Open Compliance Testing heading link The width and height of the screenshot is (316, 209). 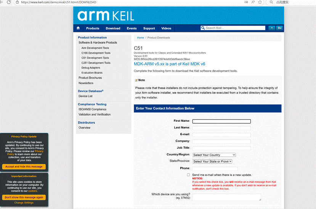[x=92, y=104]
